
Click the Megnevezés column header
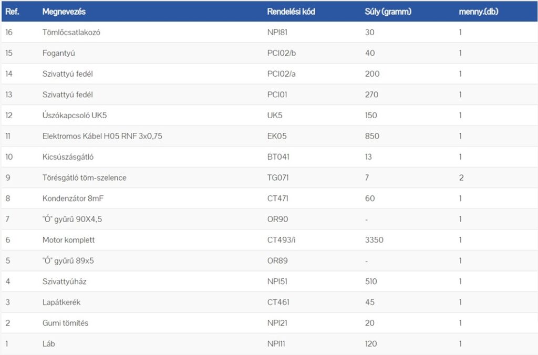(64, 12)
